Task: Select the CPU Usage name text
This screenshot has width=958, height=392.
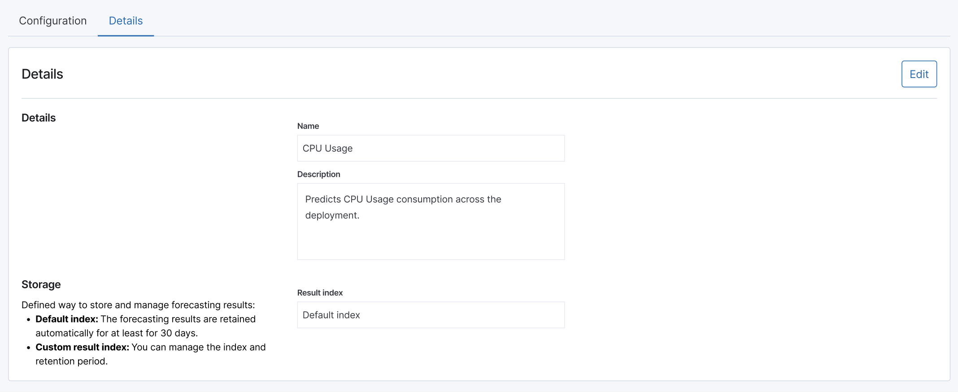Action: 327,148
